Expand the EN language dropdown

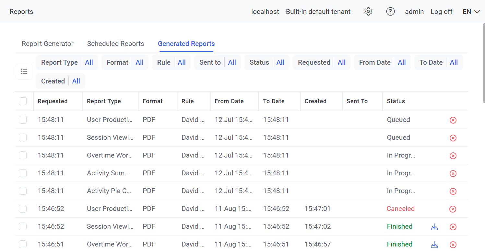471,12
